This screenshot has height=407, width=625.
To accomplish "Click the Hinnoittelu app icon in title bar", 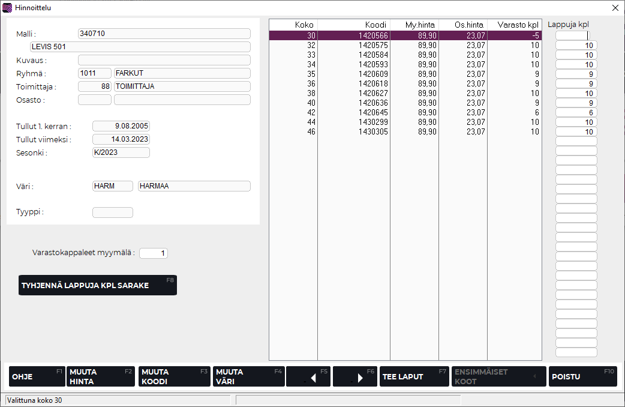I will tap(7, 8).
